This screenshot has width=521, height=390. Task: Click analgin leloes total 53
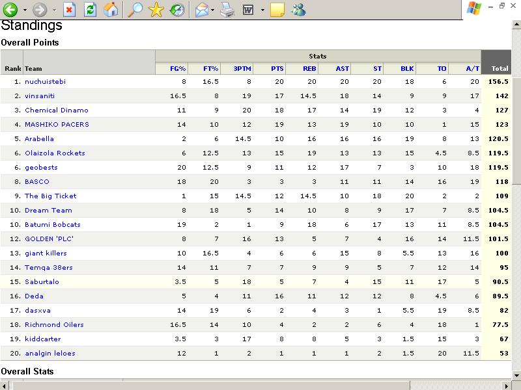pyautogui.click(x=504, y=354)
